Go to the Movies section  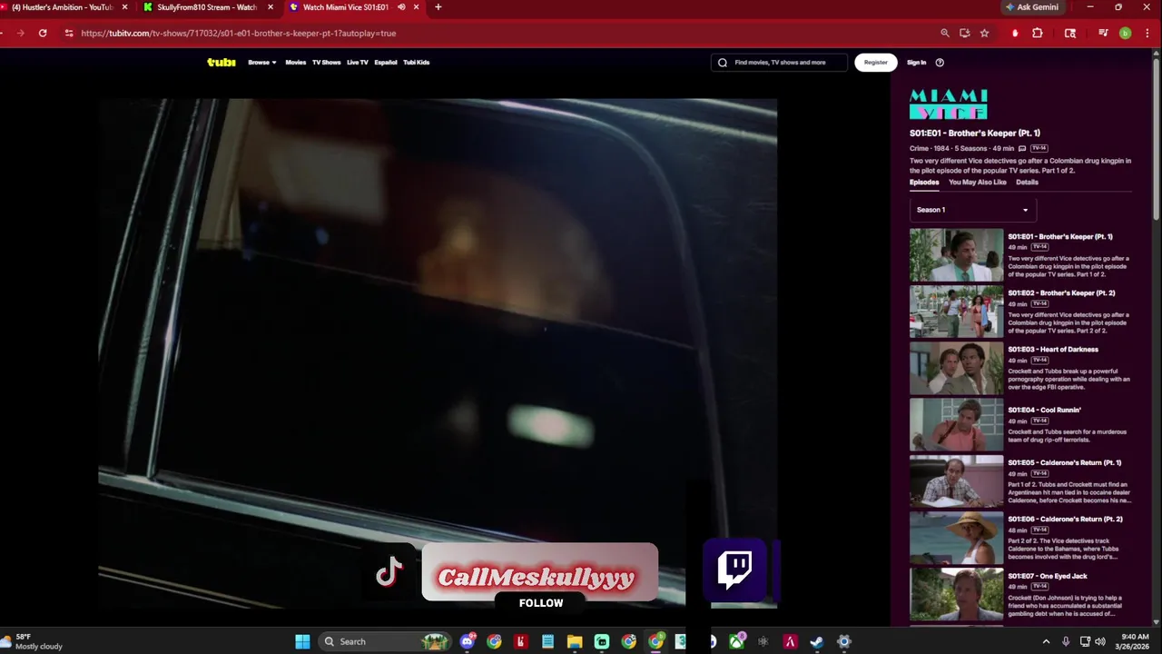coord(296,63)
